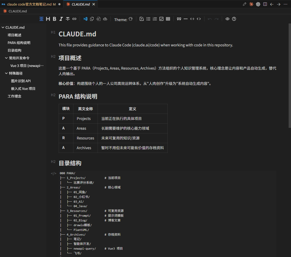Apply bold formatting with the B icon
Screen dimensions: 291x257
point(54,19)
